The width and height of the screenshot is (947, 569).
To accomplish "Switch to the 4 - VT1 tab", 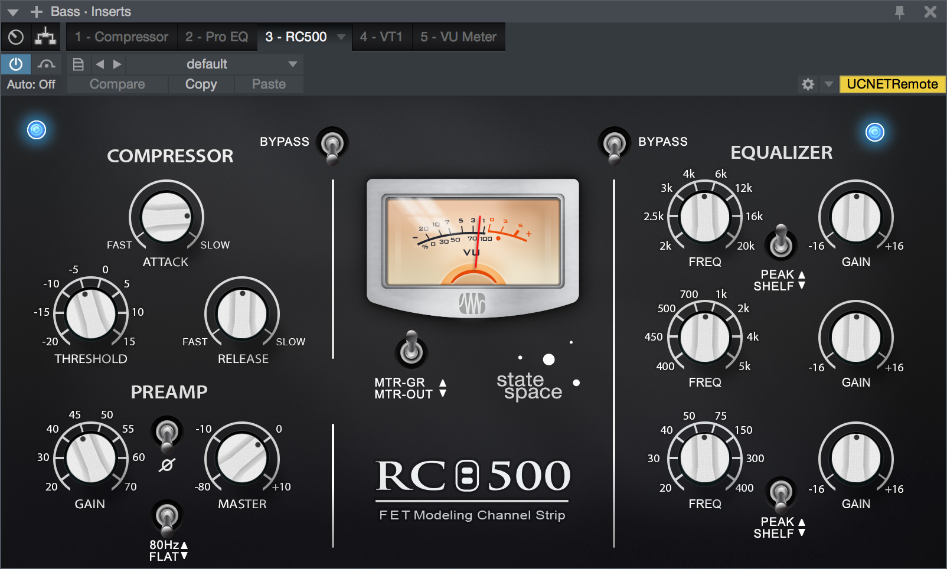I will coord(381,37).
